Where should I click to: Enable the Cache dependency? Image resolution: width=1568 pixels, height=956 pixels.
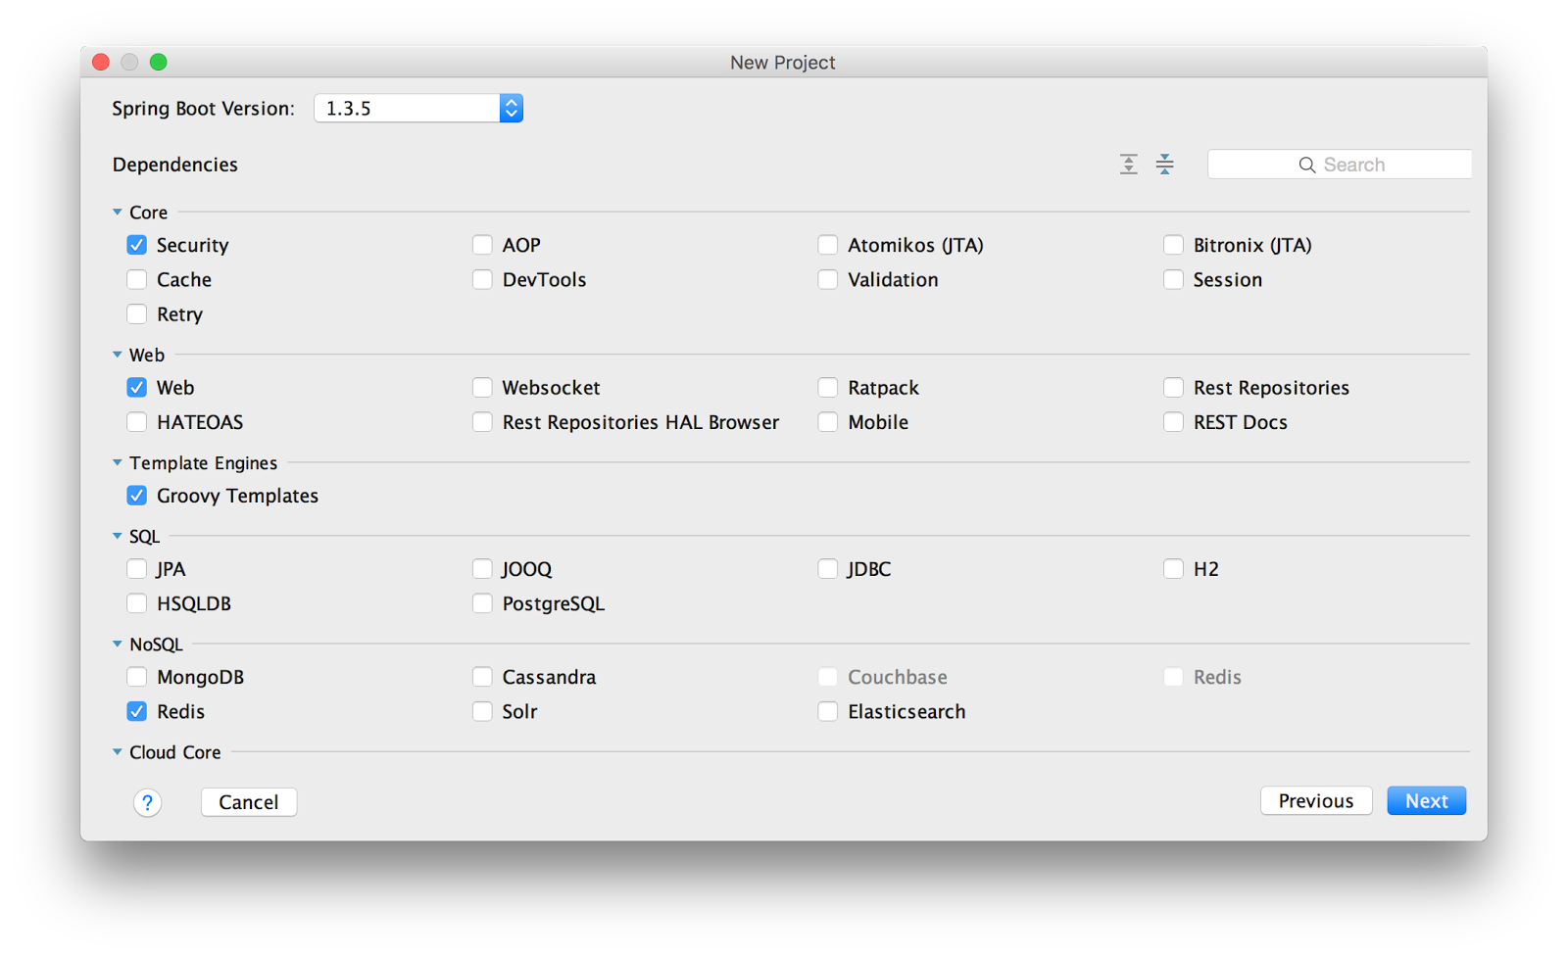pos(137,279)
